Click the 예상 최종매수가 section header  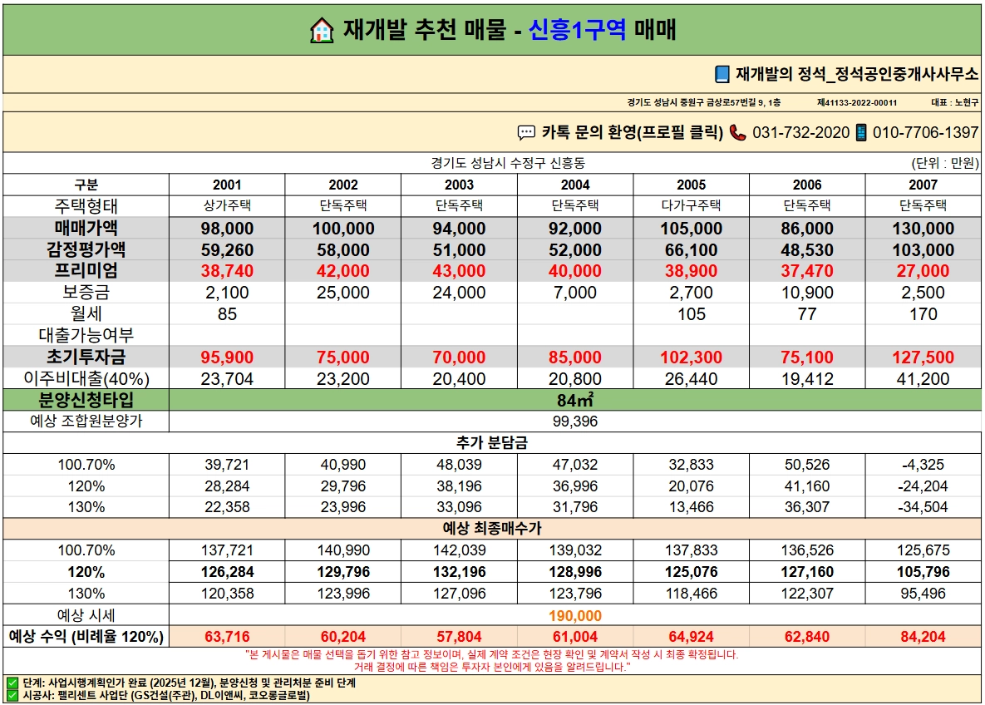pyautogui.click(x=492, y=529)
